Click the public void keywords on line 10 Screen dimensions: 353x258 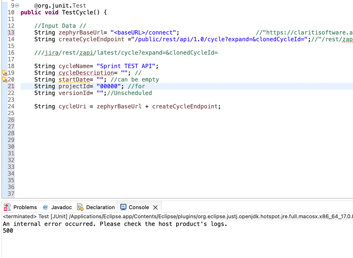click(39, 12)
